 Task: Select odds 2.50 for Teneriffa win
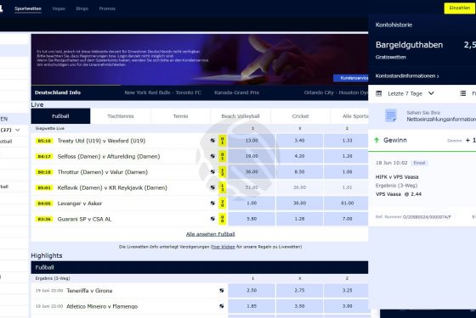coord(252,290)
